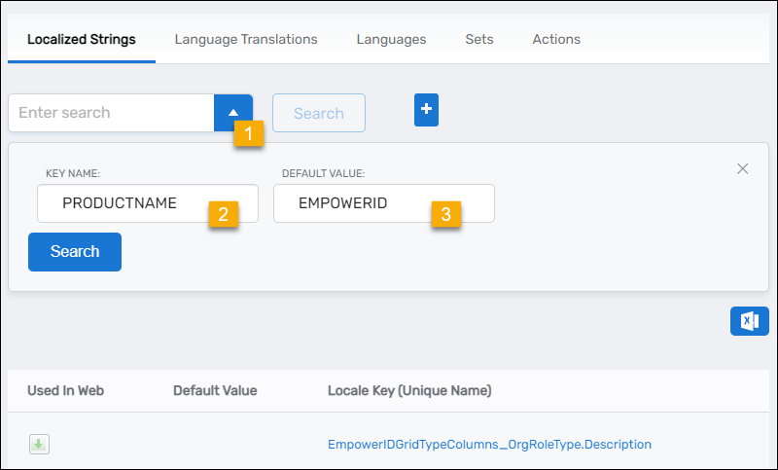
Task: Switch to Language Translations tab
Action: [x=246, y=39]
